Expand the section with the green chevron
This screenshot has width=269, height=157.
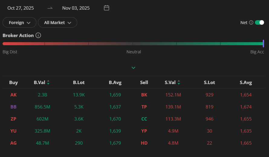coord(133,68)
